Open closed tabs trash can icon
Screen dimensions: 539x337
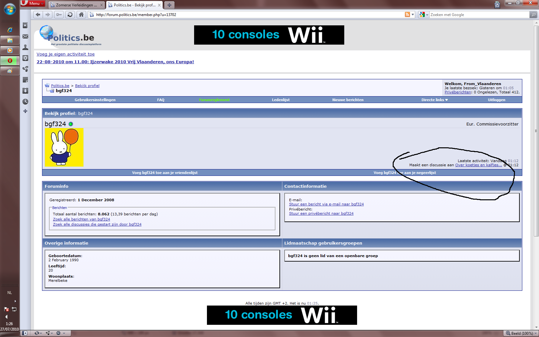click(497, 4)
